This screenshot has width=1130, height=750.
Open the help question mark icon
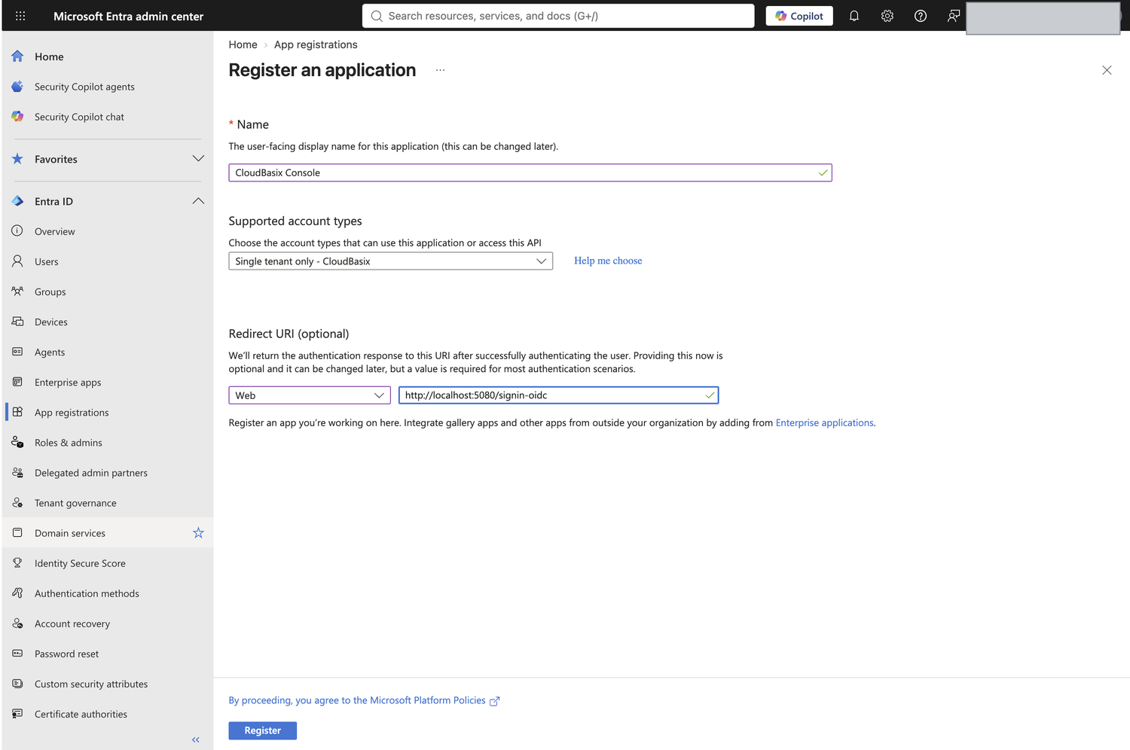[921, 16]
